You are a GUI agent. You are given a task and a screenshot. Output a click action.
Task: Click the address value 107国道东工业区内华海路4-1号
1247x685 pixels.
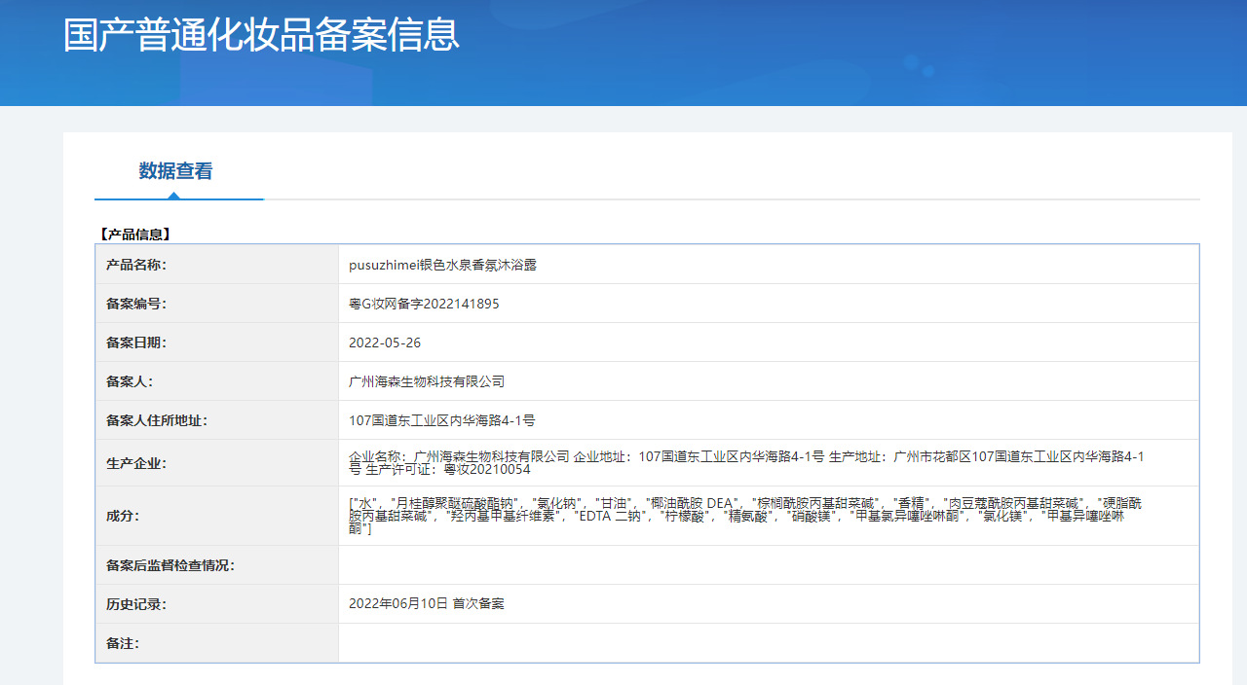point(441,420)
